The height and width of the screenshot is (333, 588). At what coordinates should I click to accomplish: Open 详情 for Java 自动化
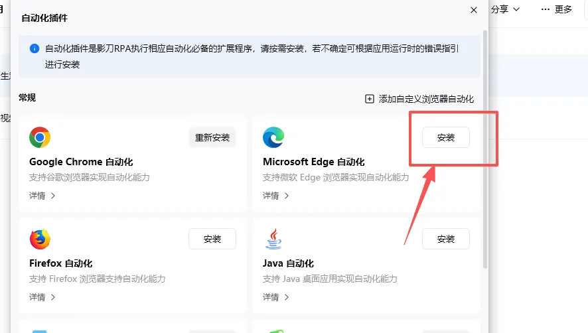click(275, 297)
